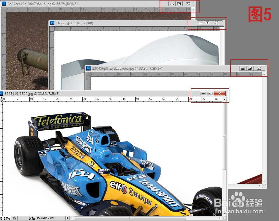This screenshot has width=279, height=221.
Task: Close the 3628119_7322.jpg document window
Action: (220, 93)
